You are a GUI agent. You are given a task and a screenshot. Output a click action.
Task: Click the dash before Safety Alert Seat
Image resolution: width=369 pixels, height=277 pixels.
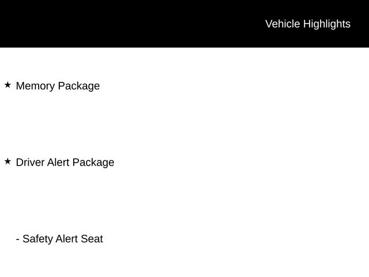tap(18, 239)
